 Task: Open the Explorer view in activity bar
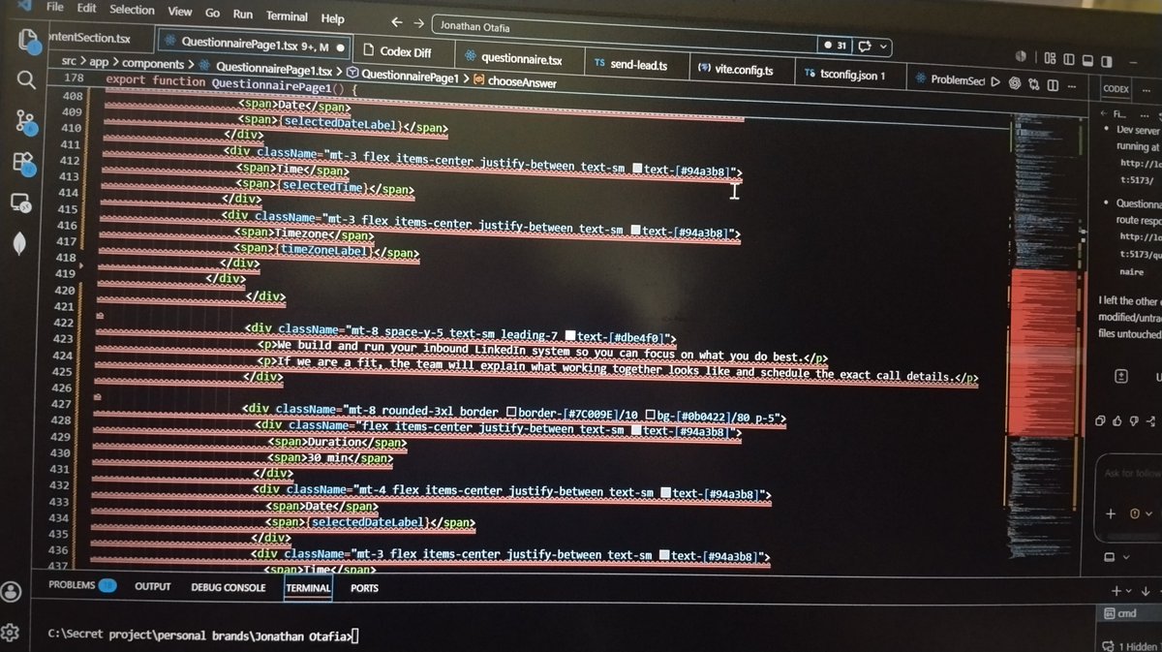(x=28, y=43)
